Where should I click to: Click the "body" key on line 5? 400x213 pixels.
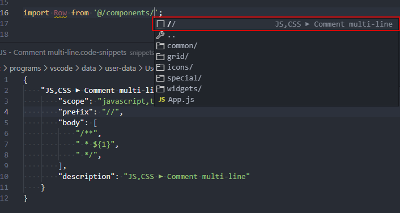tap(71, 123)
